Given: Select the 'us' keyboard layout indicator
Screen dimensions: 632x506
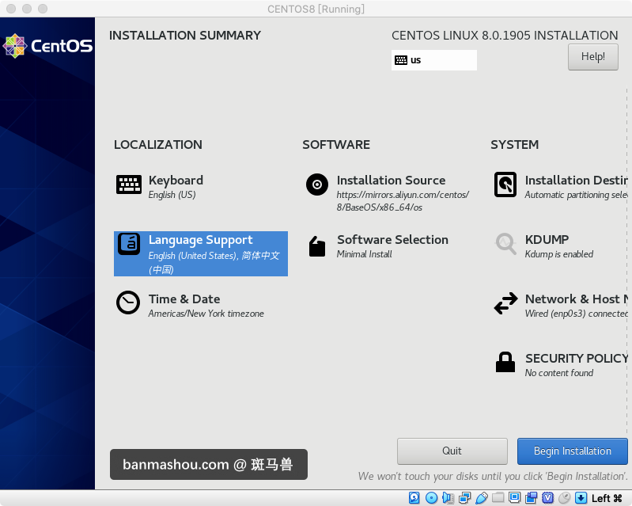Looking at the screenshot, I should pos(433,60).
